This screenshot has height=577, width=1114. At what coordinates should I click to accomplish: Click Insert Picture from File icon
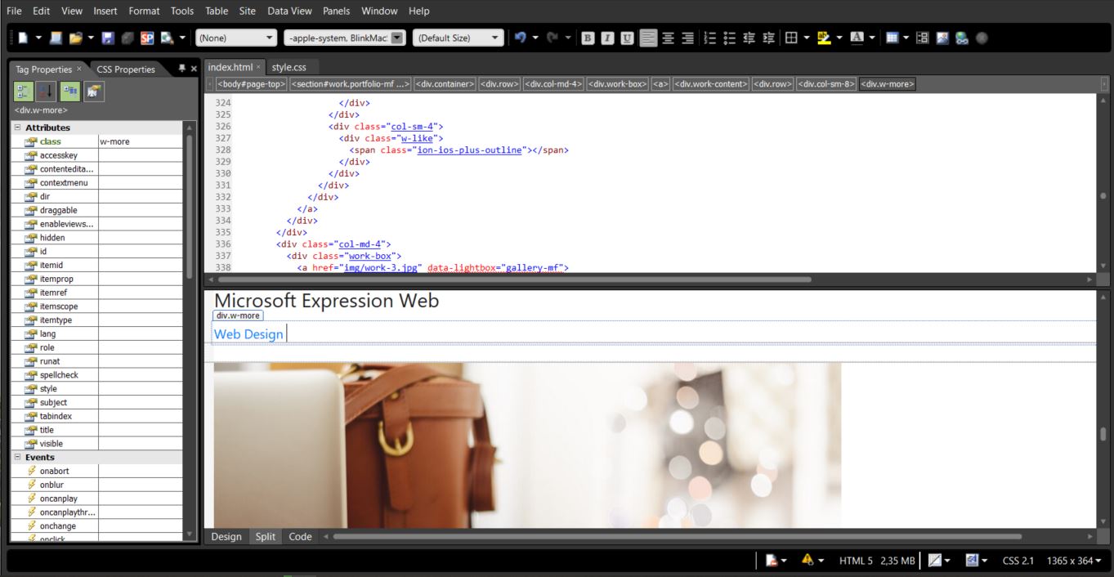(942, 38)
